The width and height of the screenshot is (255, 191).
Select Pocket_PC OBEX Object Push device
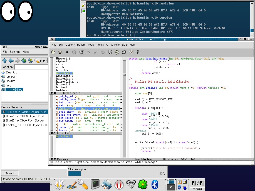tap(25, 125)
